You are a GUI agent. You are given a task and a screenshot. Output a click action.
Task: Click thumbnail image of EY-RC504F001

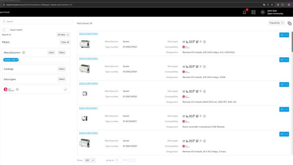(x=85, y=118)
